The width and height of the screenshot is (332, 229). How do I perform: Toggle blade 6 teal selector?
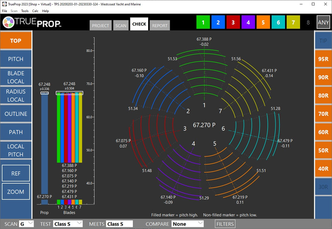coord(278,22)
